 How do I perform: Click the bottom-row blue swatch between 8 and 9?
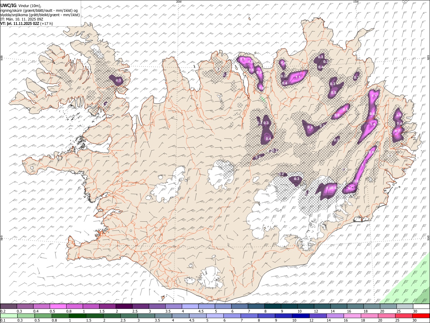(267, 316)
